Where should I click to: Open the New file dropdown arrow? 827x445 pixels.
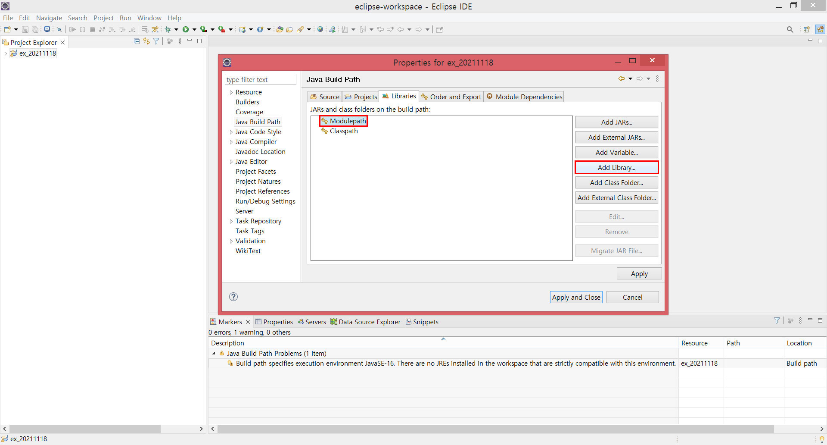[16, 29]
